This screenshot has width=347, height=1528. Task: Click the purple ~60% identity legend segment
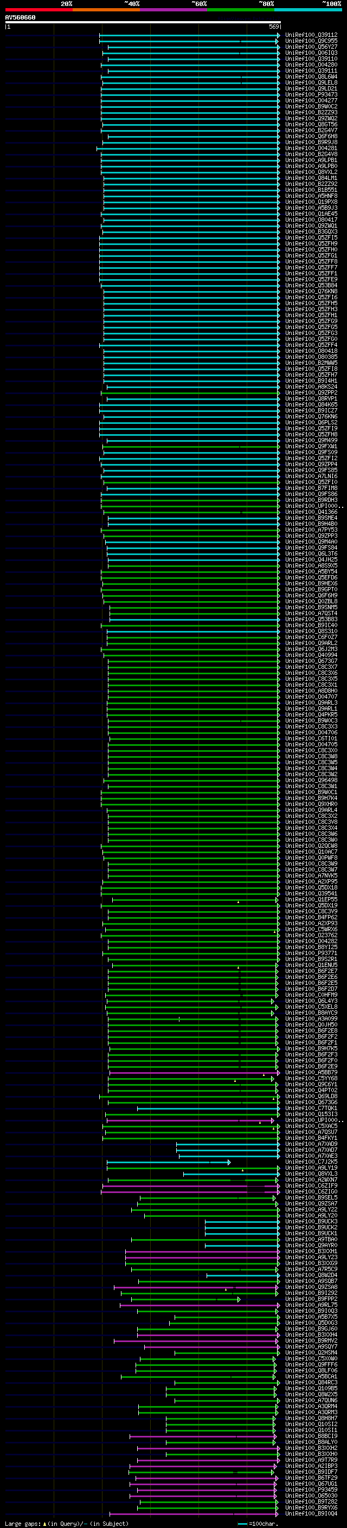(x=173, y=10)
